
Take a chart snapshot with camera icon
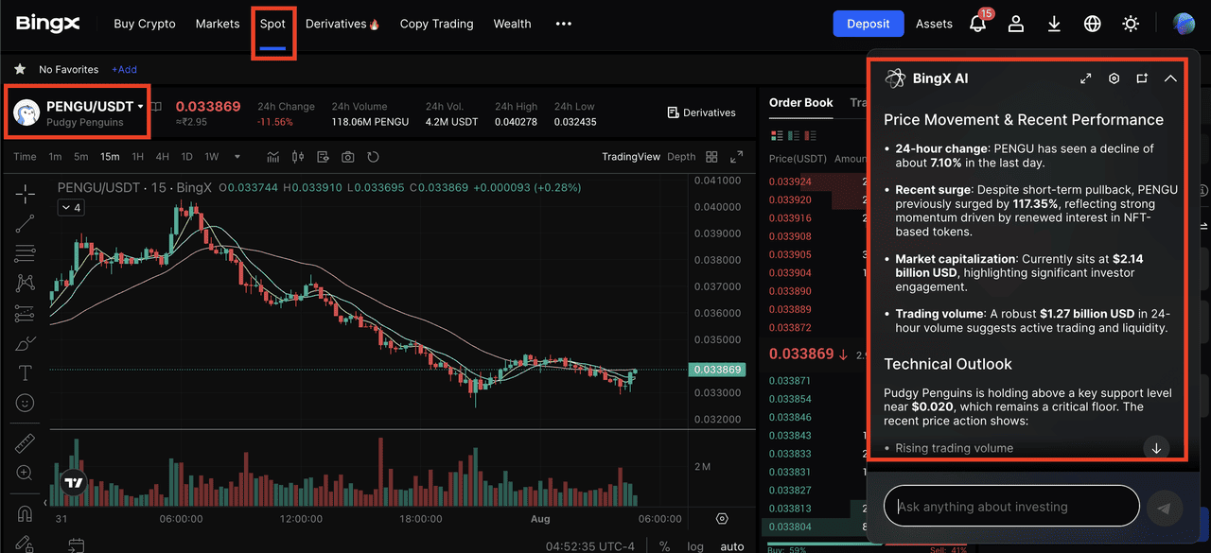coord(348,157)
